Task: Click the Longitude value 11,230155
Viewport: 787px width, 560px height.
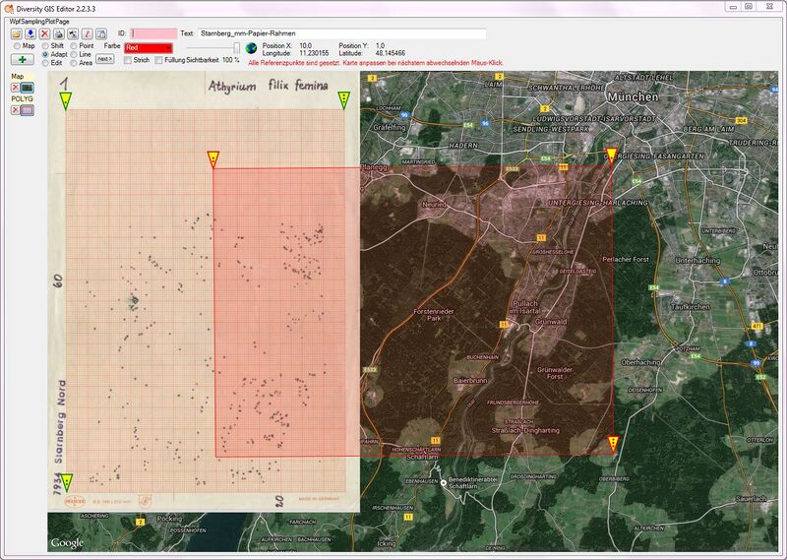Action: (314, 53)
